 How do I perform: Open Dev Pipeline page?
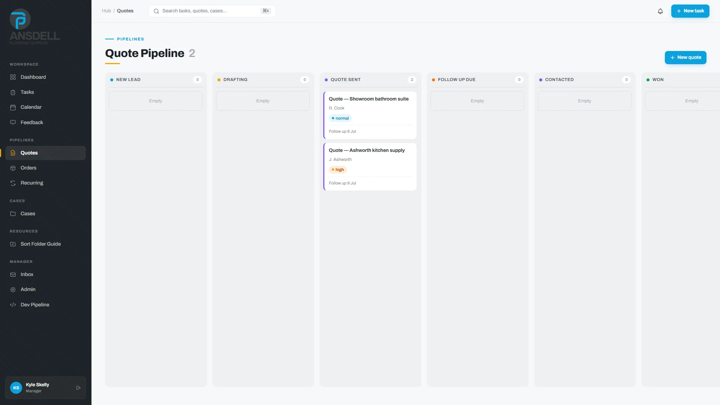pyautogui.click(x=45, y=305)
